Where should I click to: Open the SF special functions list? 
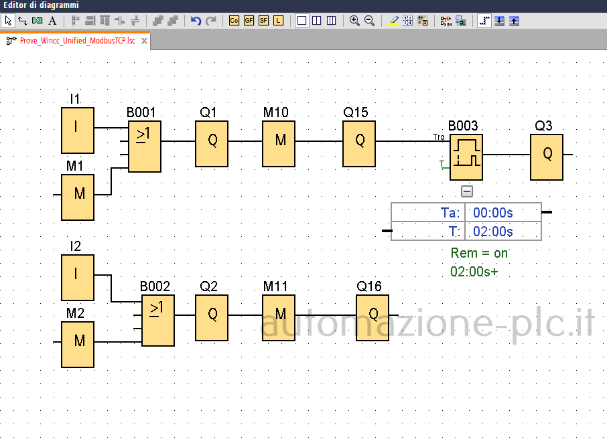(263, 21)
